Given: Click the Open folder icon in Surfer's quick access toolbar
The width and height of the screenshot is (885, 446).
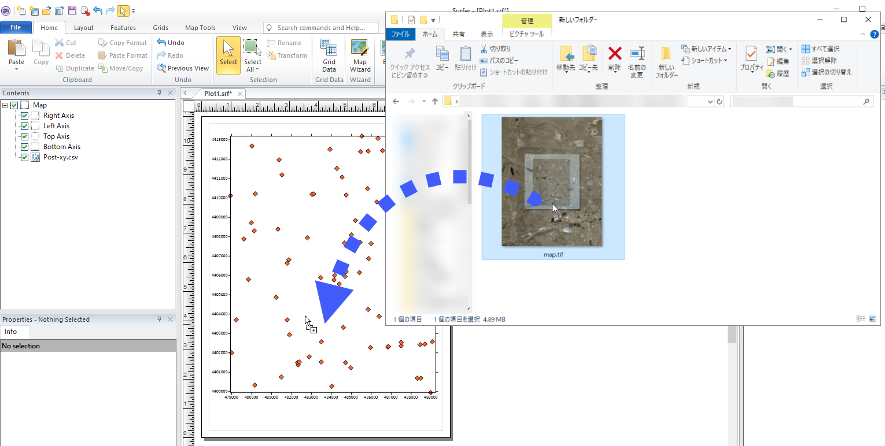Looking at the screenshot, I should 47,10.
